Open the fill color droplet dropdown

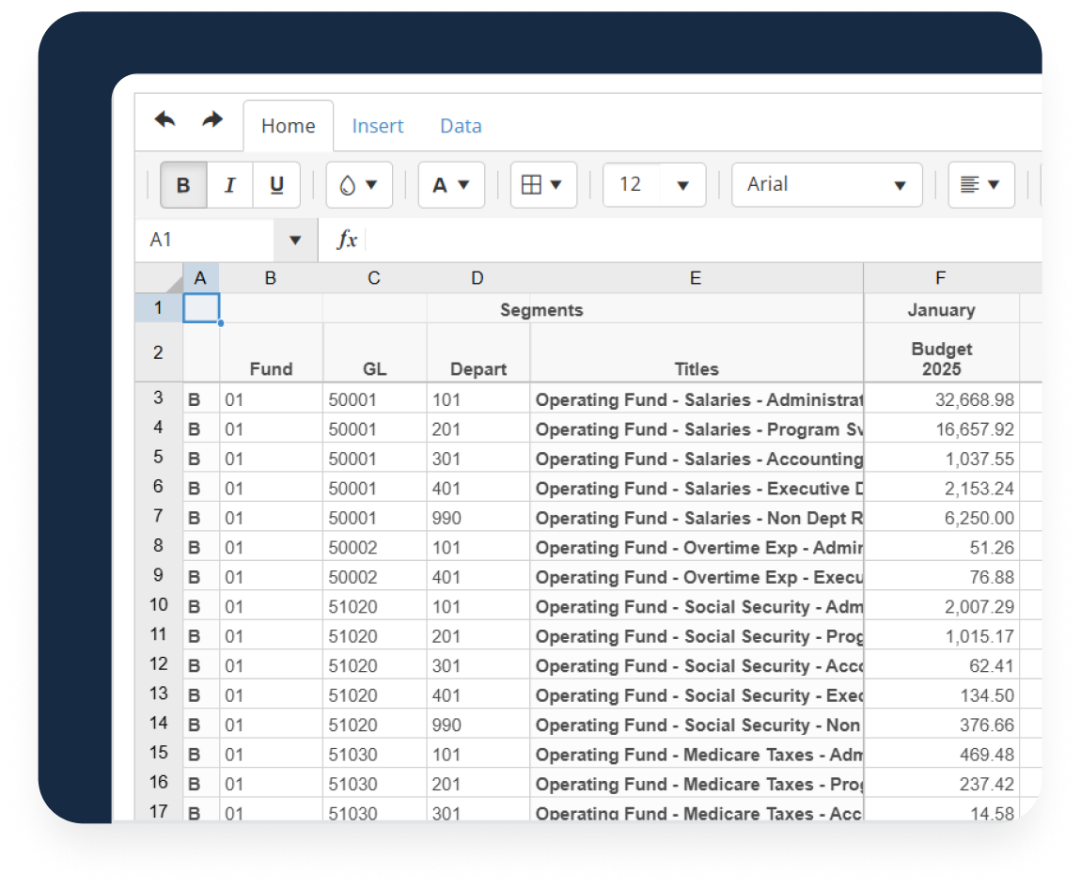tap(359, 185)
